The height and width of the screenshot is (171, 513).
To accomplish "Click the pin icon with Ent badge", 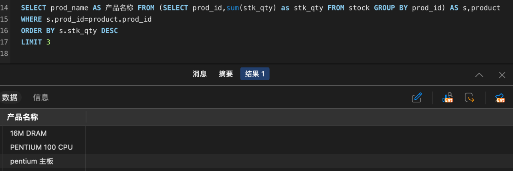I will (499, 97).
